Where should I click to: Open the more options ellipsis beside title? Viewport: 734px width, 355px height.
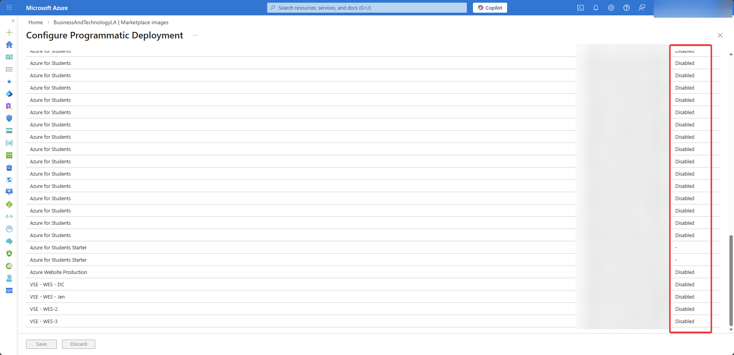coord(195,35)
